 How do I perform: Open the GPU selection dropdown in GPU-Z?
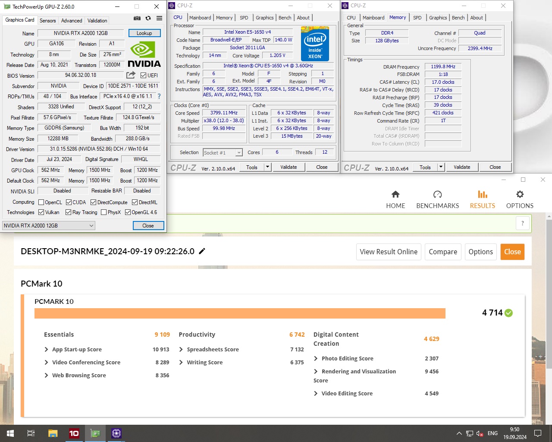(49, 225)
